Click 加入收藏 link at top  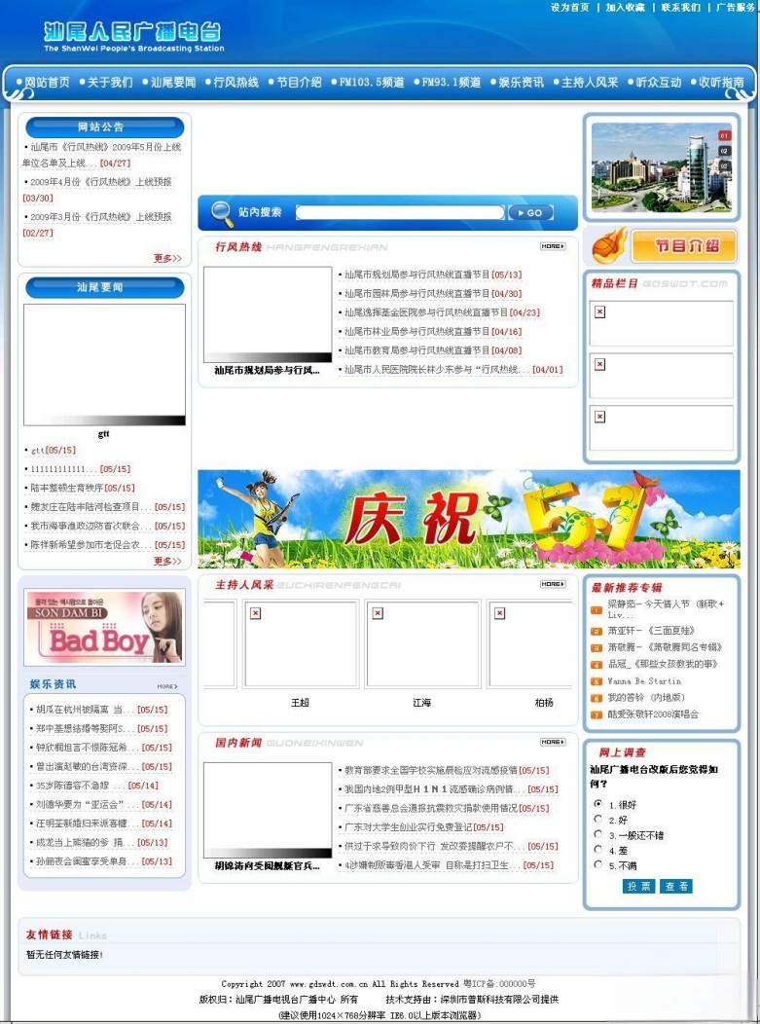625,7
